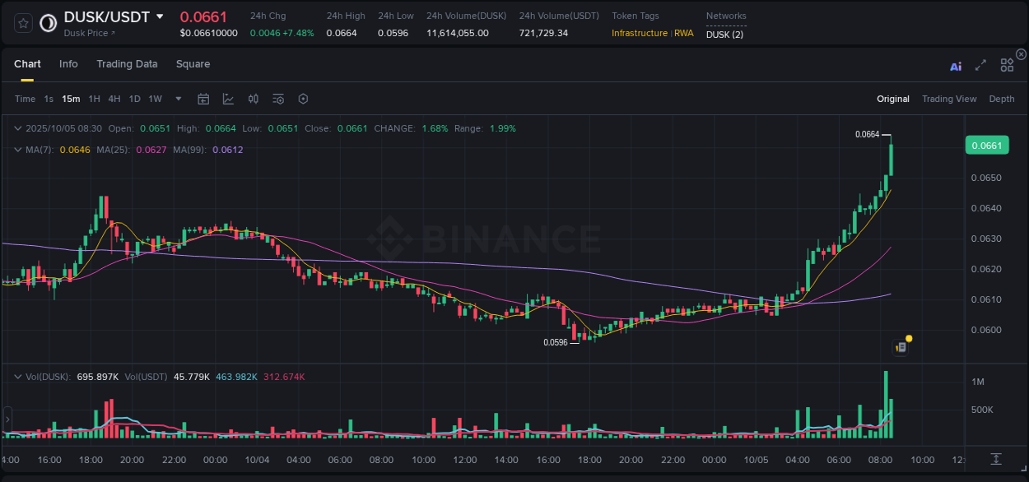Open the technical indicators list icon
1029x482 pixels.
pyautogui.click(x=277, y=99)
